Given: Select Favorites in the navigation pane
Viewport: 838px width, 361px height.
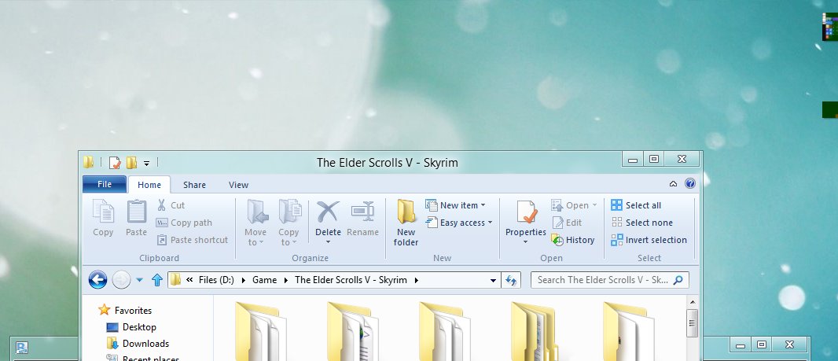Looking at the screenshot, I should coord(126,310).
